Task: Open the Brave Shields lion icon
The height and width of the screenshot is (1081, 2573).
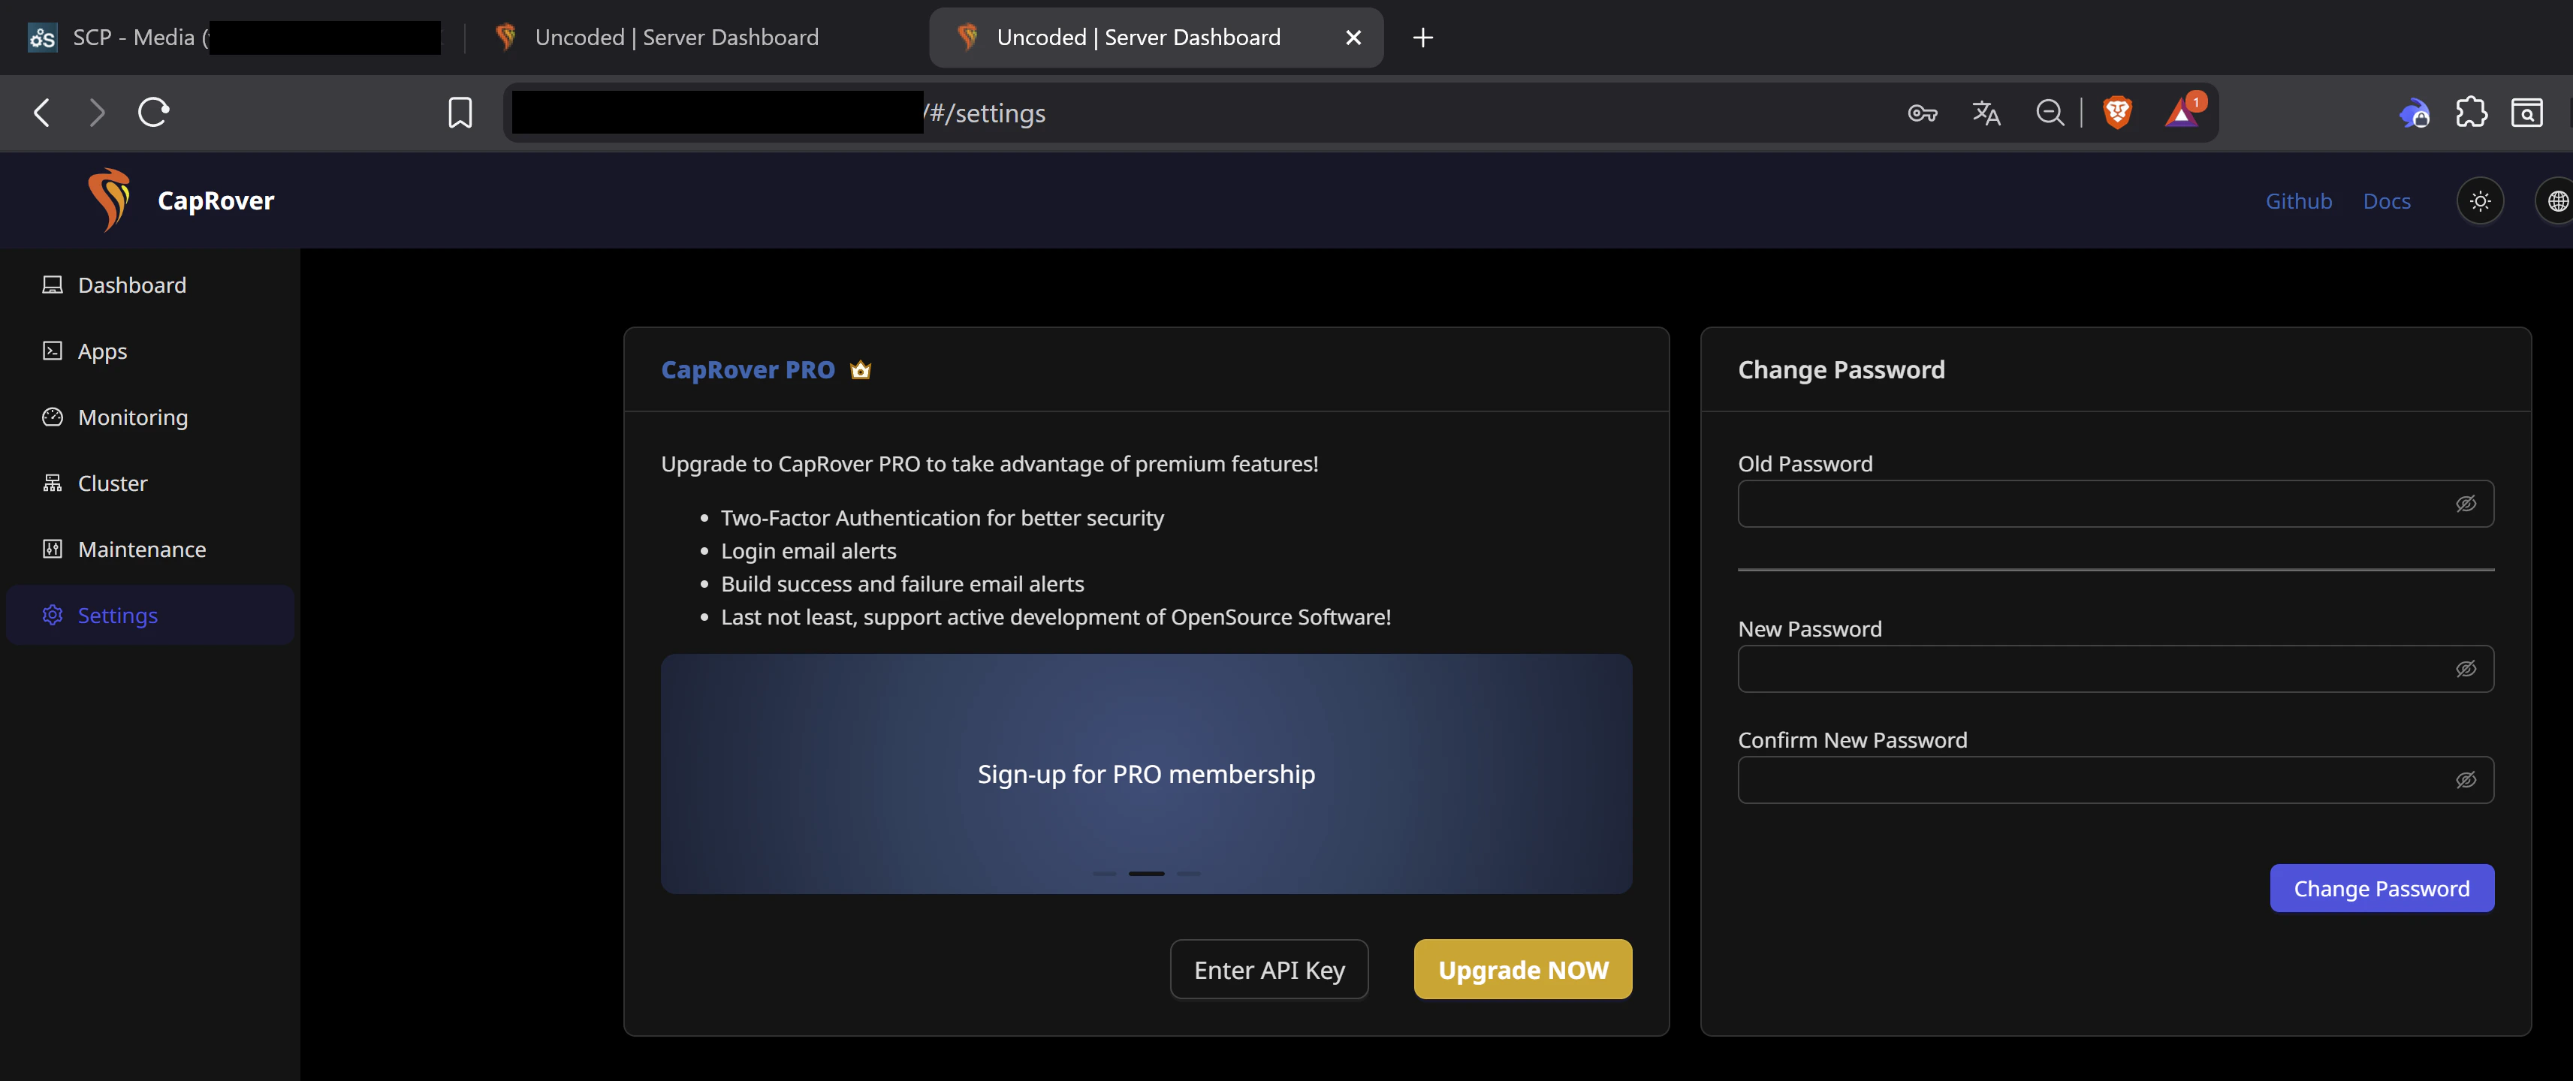Action: click(2116, 113)
